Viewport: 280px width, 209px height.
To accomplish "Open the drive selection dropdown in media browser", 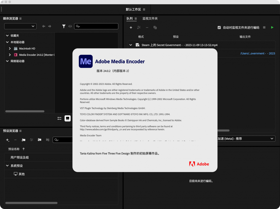I will tap(20, 26).
